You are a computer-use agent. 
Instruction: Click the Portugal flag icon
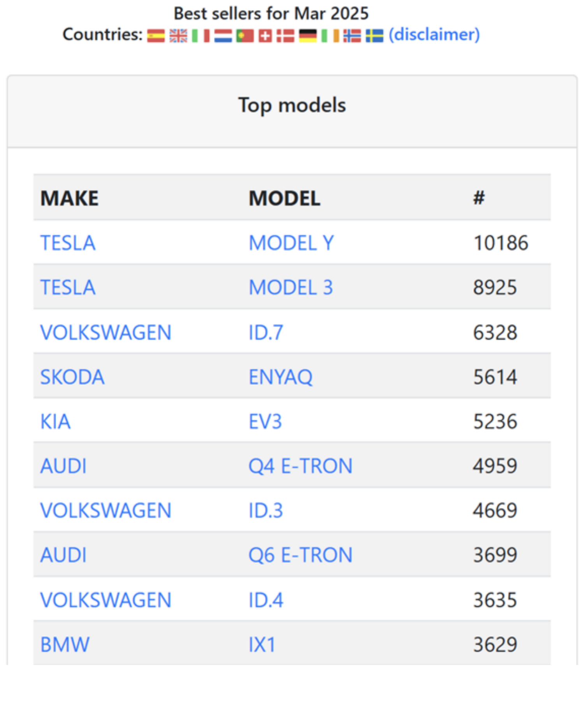[x=245, y=36]
